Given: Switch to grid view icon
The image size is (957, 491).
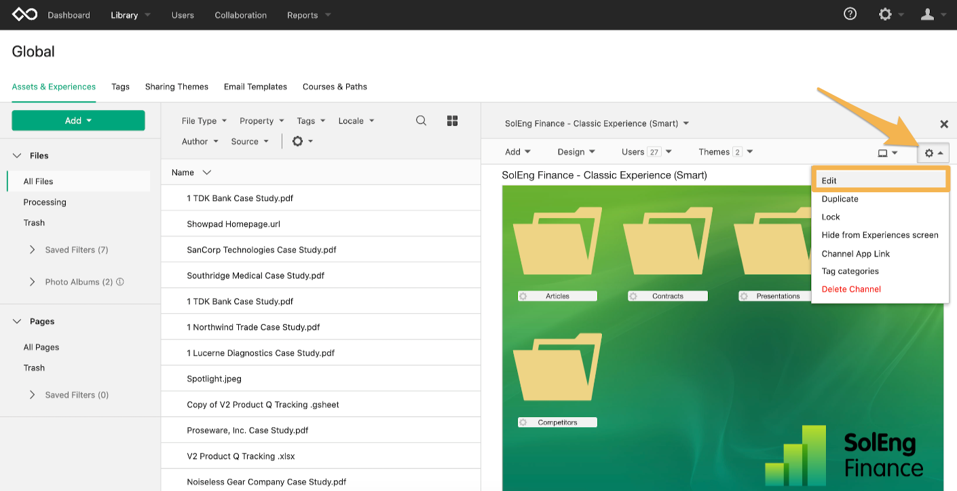Looking at the screenshot, I should point(453,120).
